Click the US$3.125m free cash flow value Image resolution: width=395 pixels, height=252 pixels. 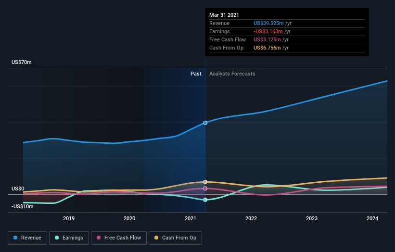coord(267,39)
